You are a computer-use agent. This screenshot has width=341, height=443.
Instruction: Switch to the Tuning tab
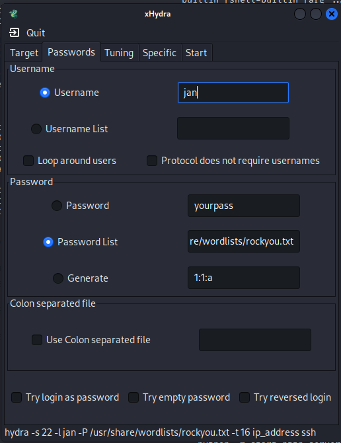(119, 53)
